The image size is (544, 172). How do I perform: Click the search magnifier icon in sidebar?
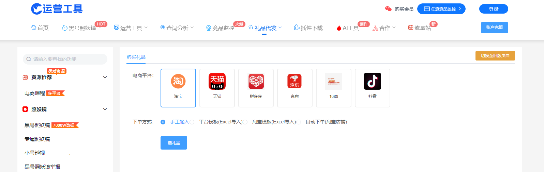[29, 59]
